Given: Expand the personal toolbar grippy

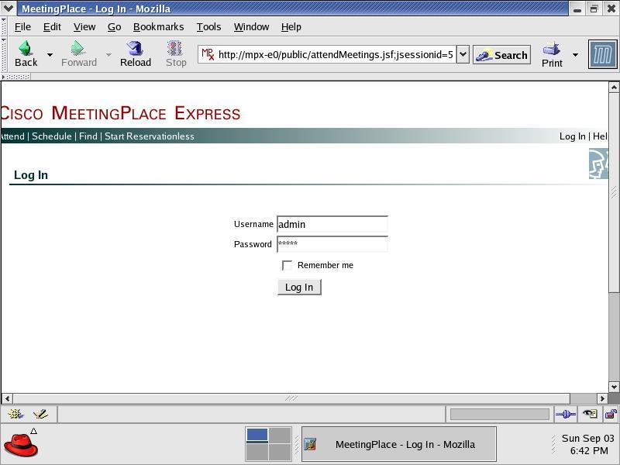Looking at the screenshot, I should [x=15, y=77].
